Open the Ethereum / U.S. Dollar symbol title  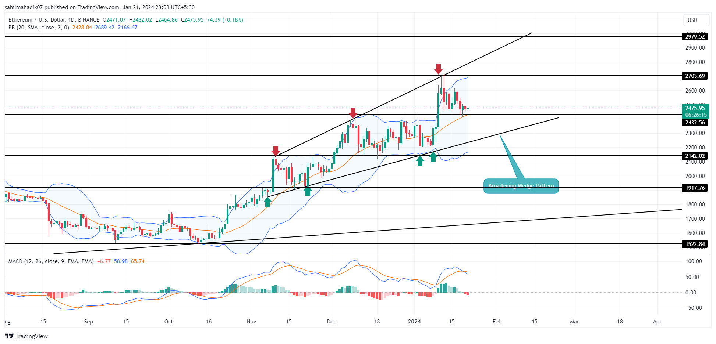coord(37,20)
